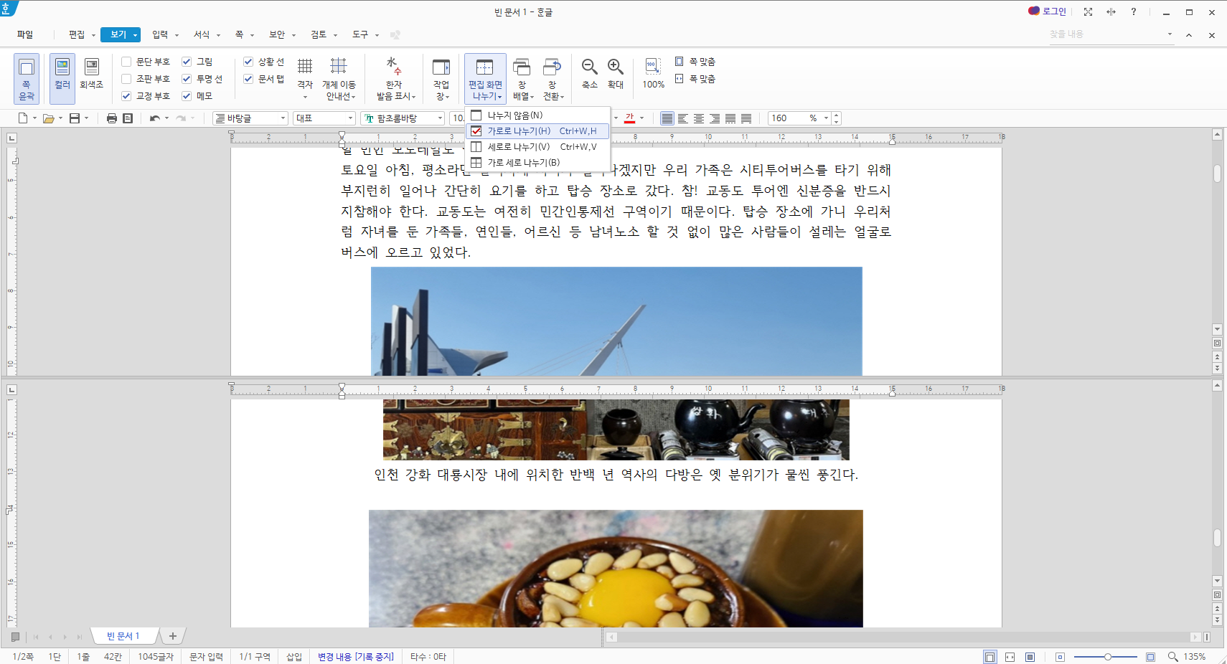The height and width of the screenshot is (664, 1227).
Task: Click the 격자 grid icon
Action: pyautogui.click(x=305, y=66)
